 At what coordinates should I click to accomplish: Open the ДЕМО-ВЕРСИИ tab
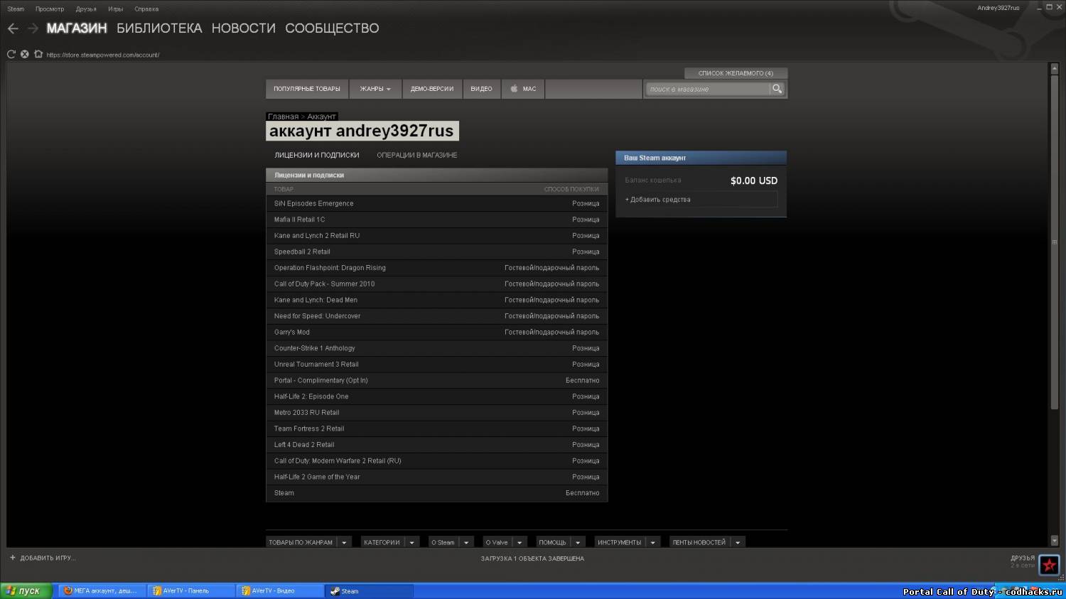pos(432,89)
